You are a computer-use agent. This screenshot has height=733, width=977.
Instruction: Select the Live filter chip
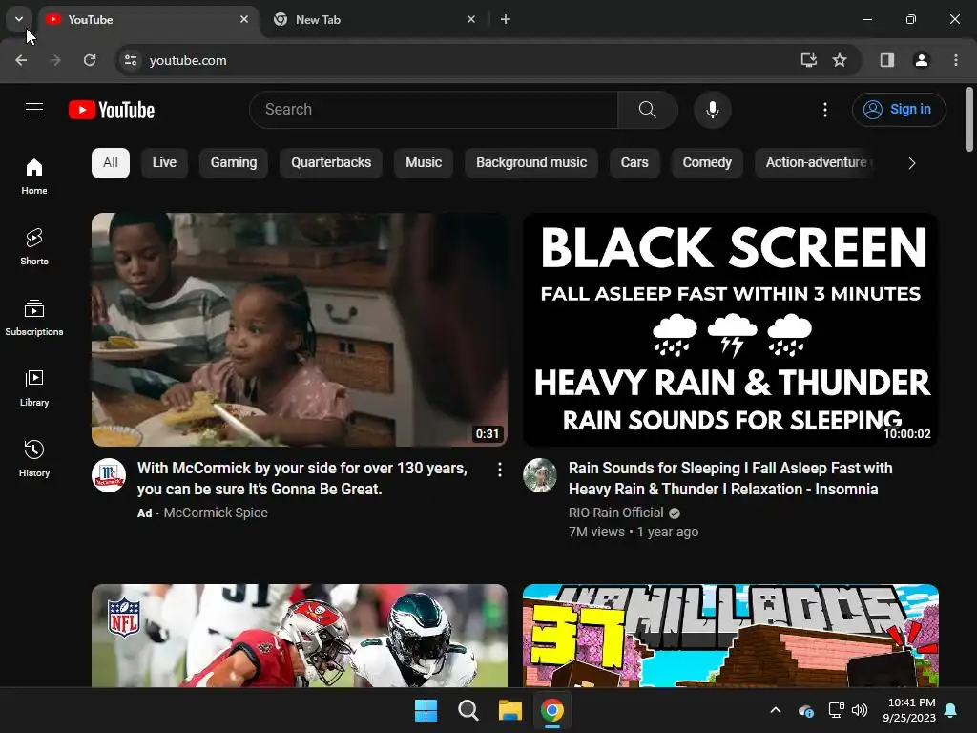(164, 162)
